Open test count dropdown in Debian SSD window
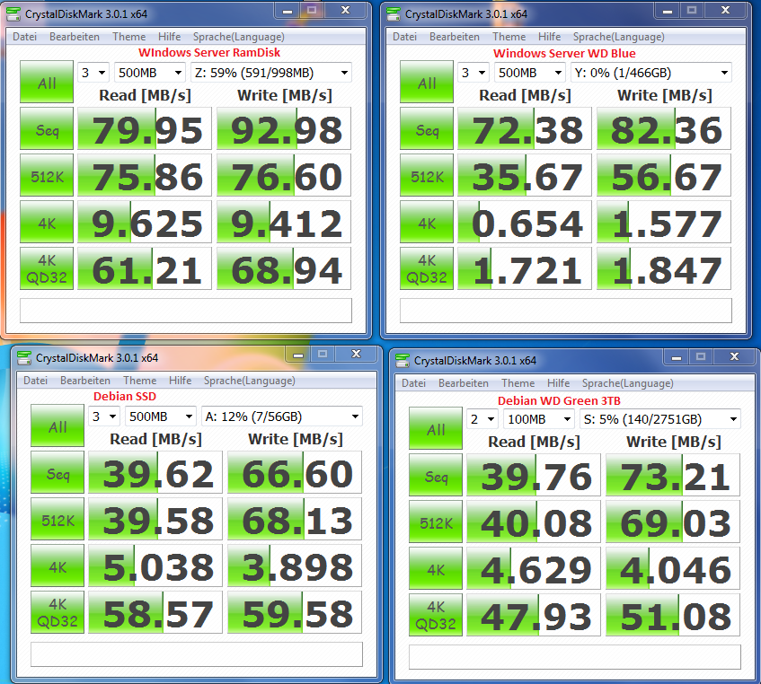The image size is (761, 684). pos(104,417)
